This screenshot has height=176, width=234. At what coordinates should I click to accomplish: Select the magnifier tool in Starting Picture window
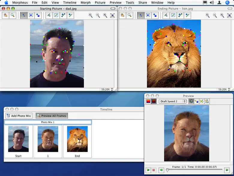point(13,15)
